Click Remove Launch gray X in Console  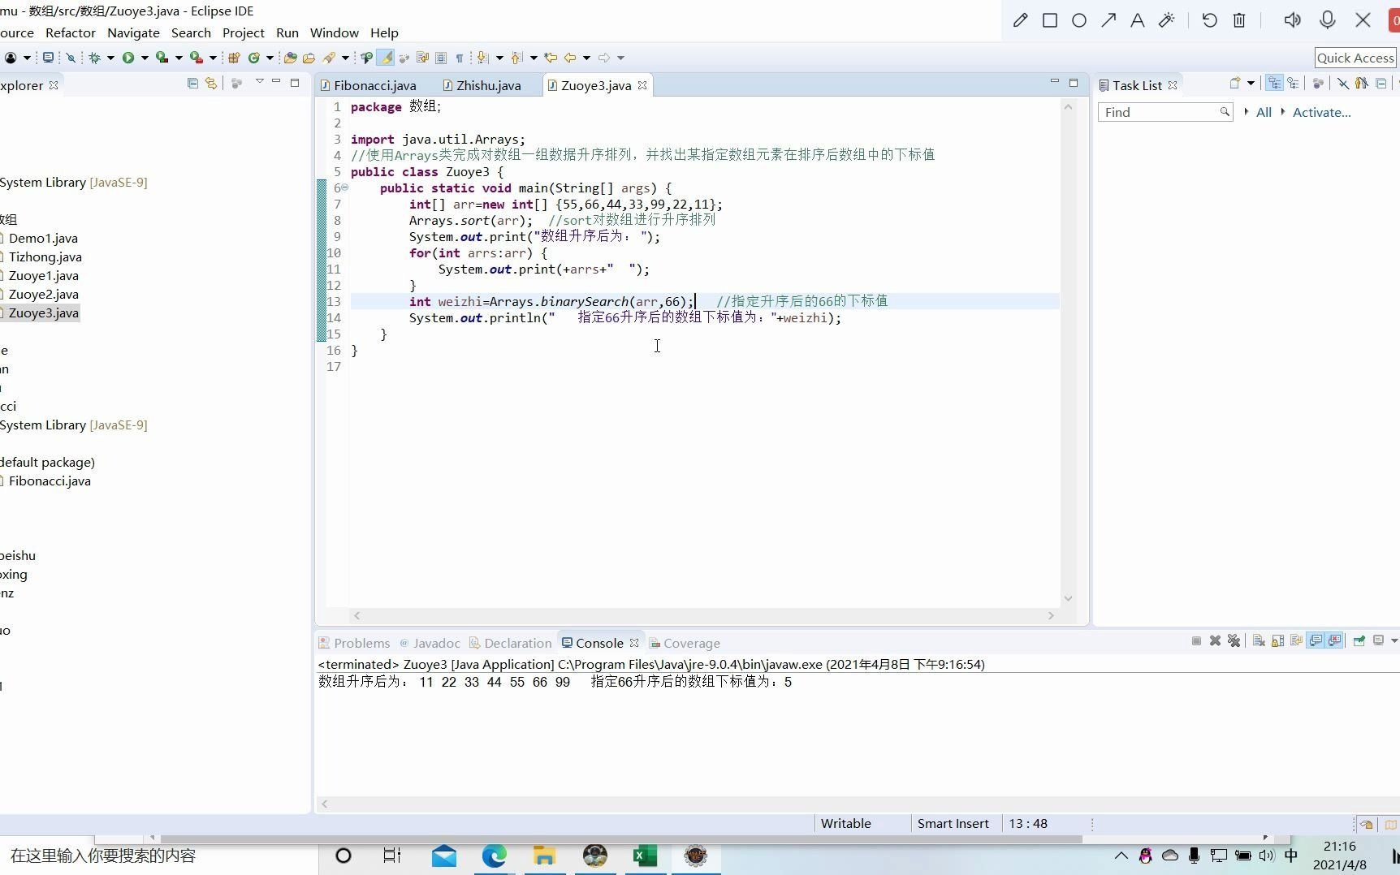tap(1215, 640)
